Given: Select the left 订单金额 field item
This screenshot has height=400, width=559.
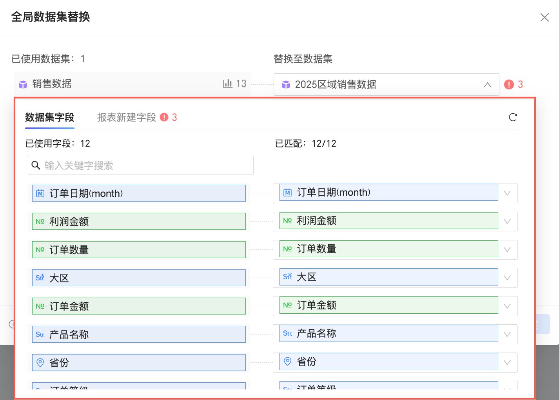Looking at the screenshot, I should [x=139, y=306].
